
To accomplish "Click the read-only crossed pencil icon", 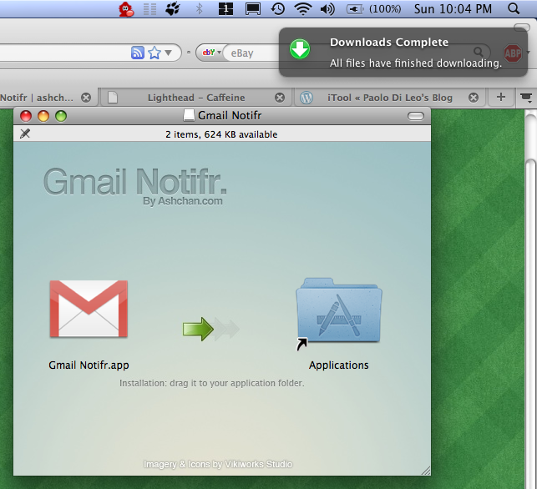I will click(25, 134).
